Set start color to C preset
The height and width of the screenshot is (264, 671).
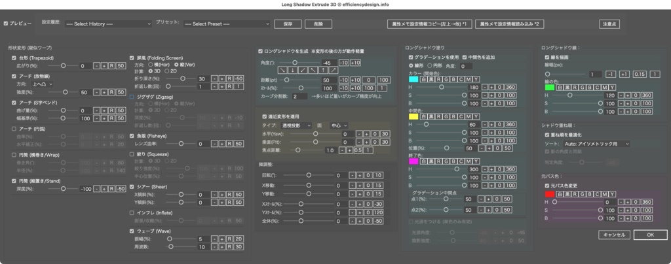point(461,79)
